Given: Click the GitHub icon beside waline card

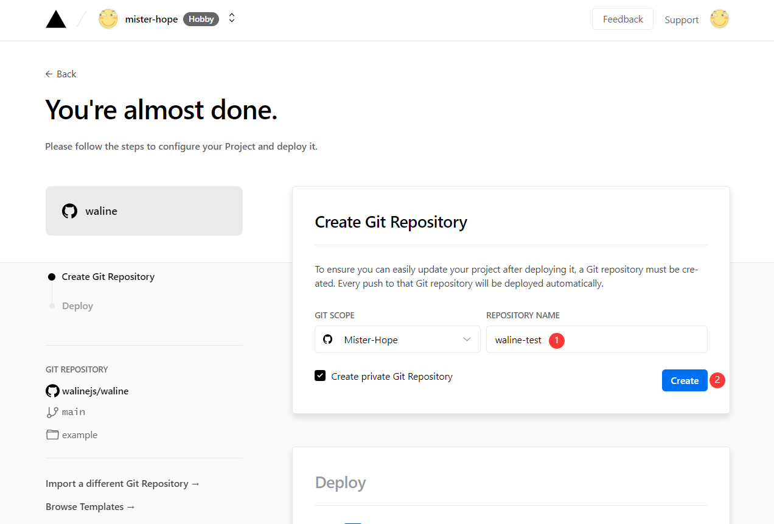Looking at the screenshot, I should point(70,211).
